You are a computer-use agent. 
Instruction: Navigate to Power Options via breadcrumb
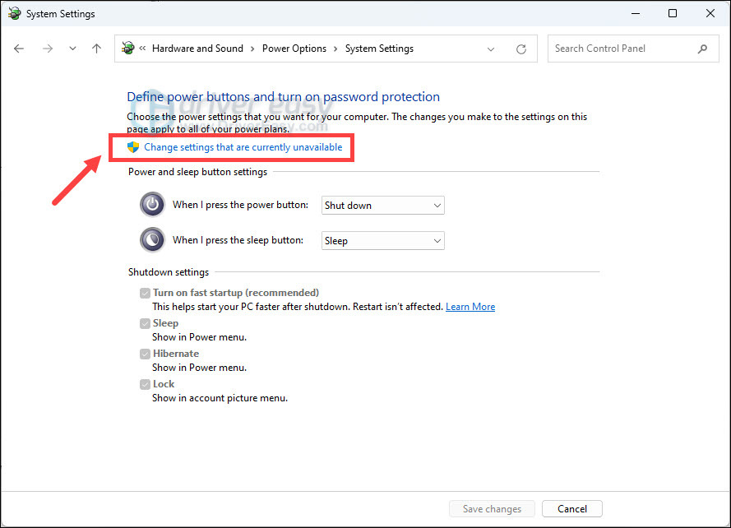[x=294, y=49]
